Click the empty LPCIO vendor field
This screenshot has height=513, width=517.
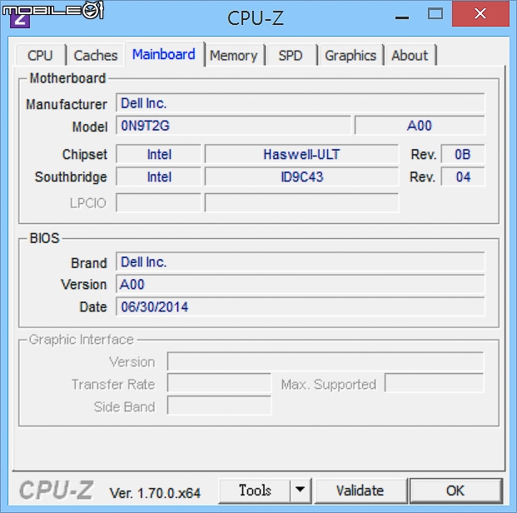159,202
